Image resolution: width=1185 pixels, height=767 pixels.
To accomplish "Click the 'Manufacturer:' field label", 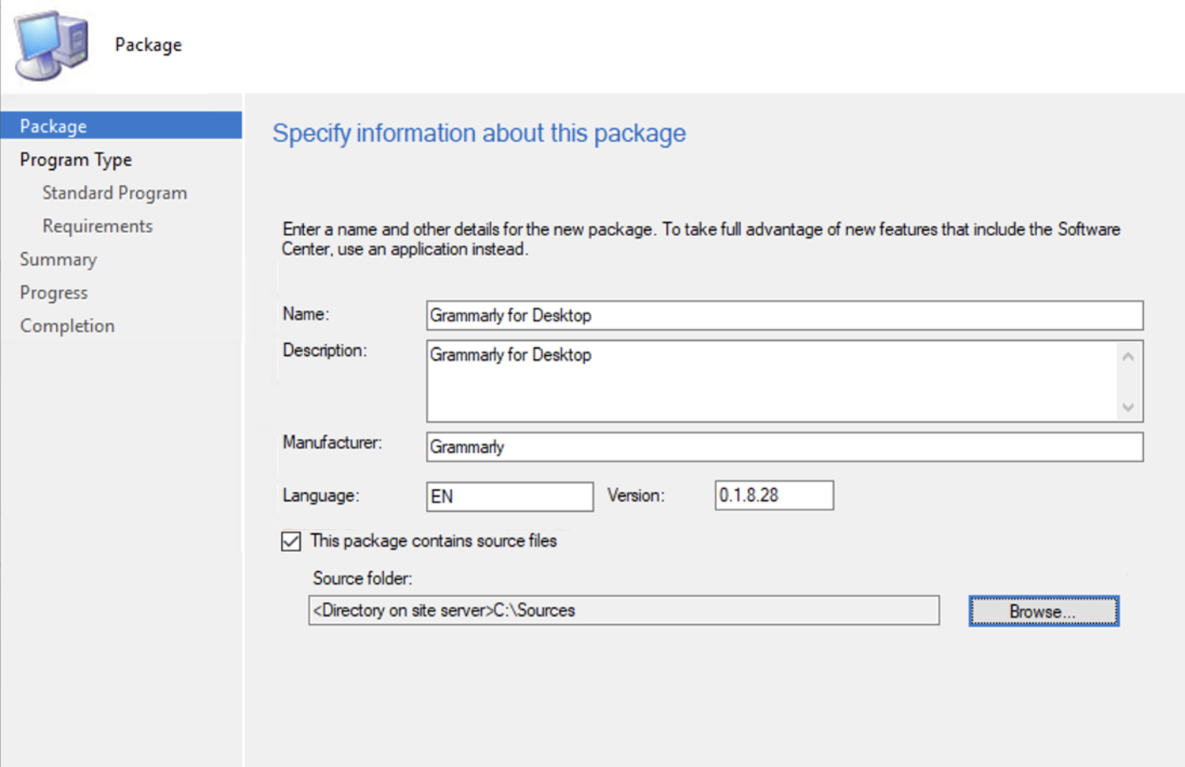I will pos(332,442).
